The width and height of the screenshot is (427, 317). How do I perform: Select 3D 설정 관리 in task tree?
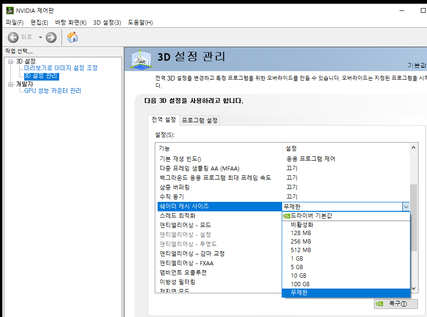point(41,76)
